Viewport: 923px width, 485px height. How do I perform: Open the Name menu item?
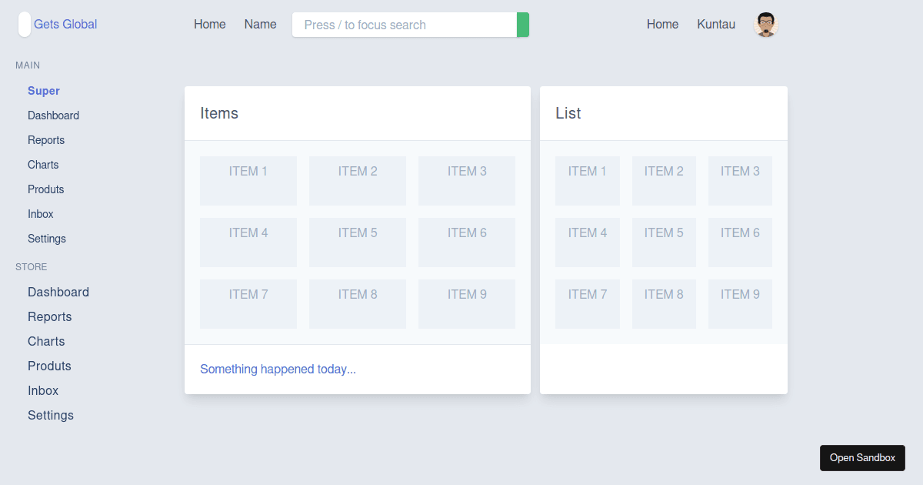(x=260, y=24)
